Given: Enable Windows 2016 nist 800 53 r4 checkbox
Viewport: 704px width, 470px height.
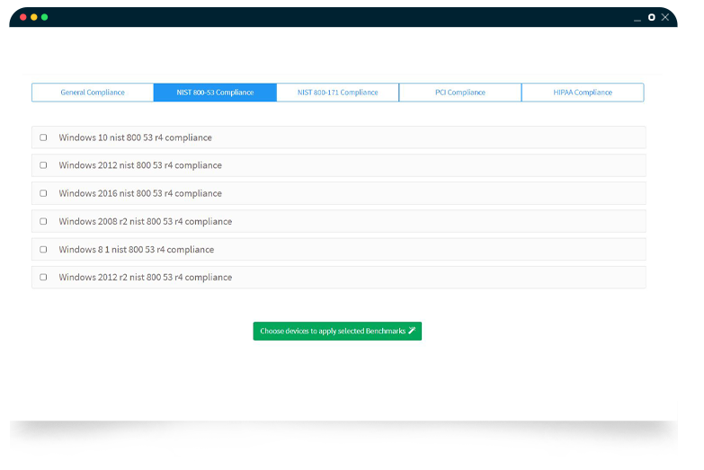Looking at the screenshot, I should (x=43, y=193).
